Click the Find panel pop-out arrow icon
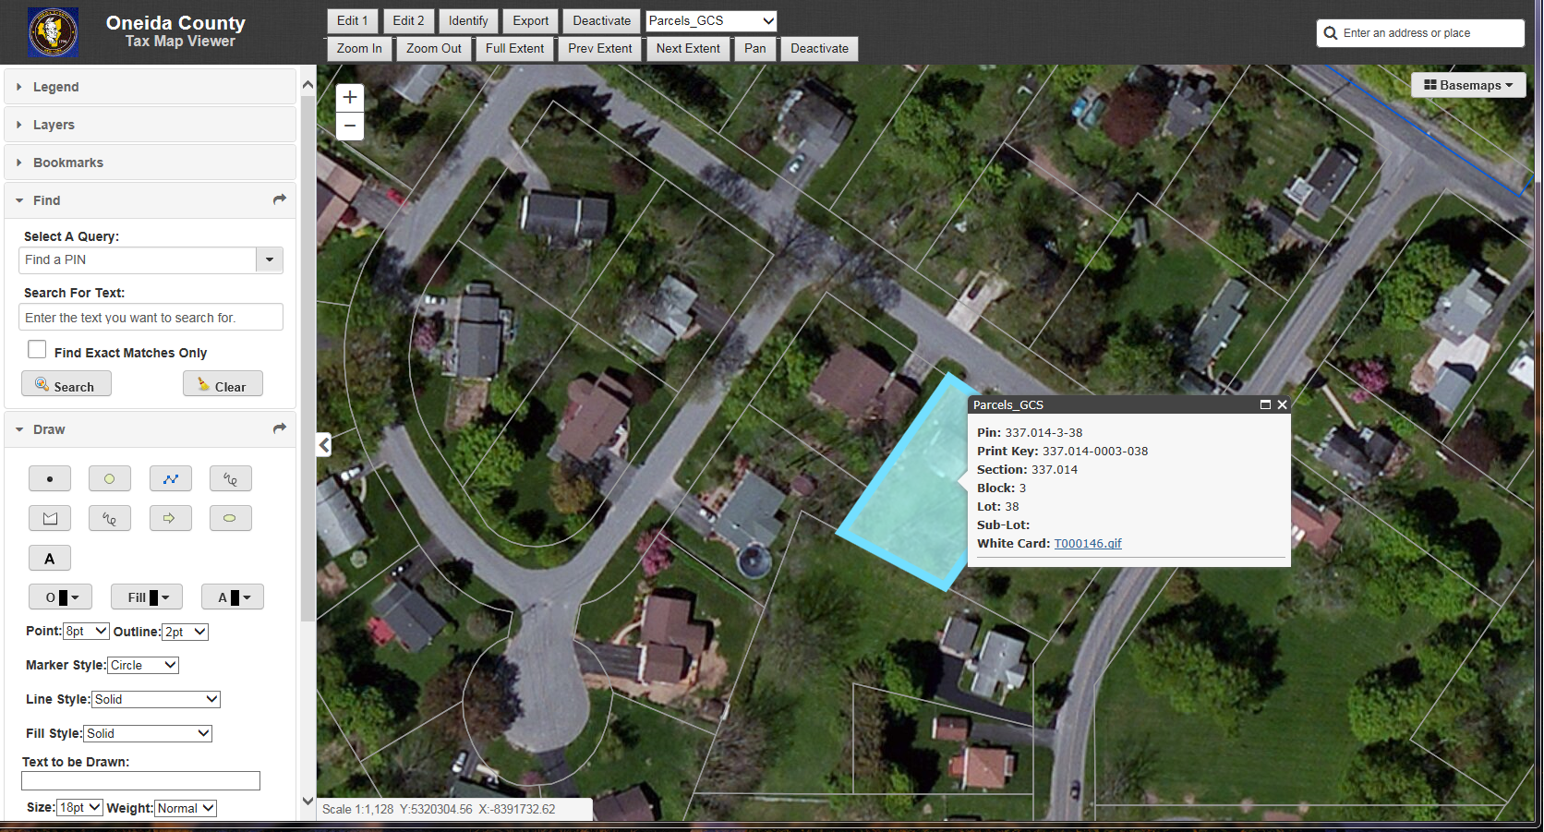 (280, 199)
